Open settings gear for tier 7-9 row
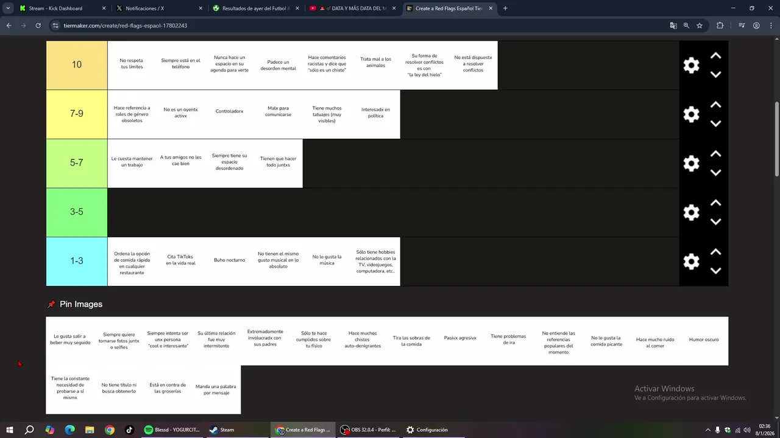Viewport: 780px width, 438px height. click(691, 114)
